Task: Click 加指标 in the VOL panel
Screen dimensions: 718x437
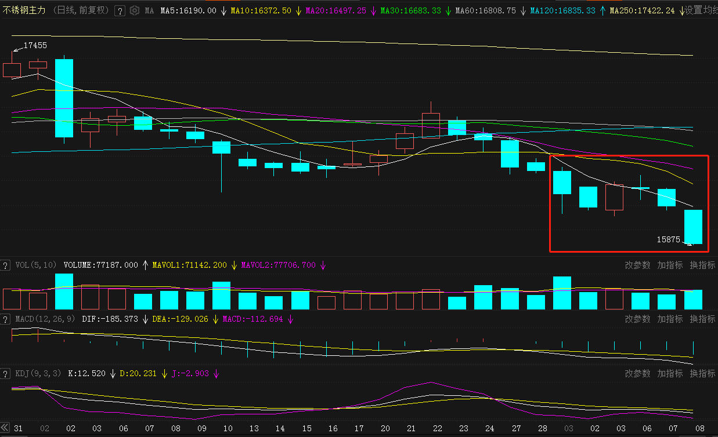Action: [670, 265]
